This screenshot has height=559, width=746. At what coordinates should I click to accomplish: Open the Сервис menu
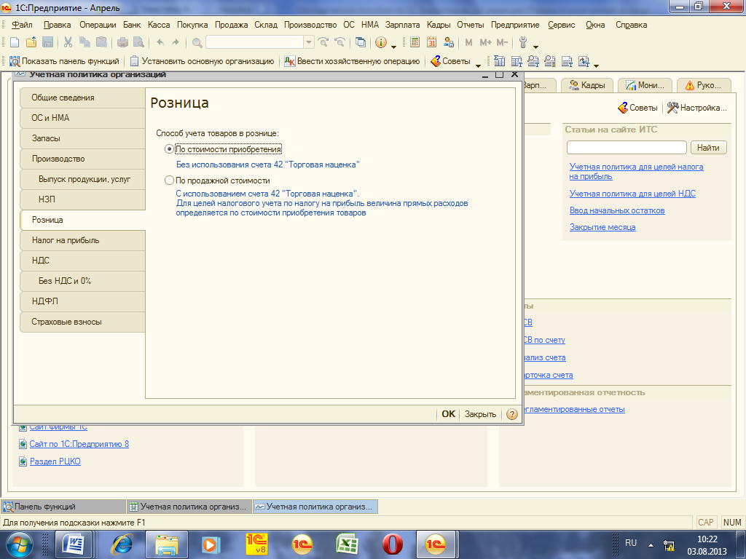[562, 25]
